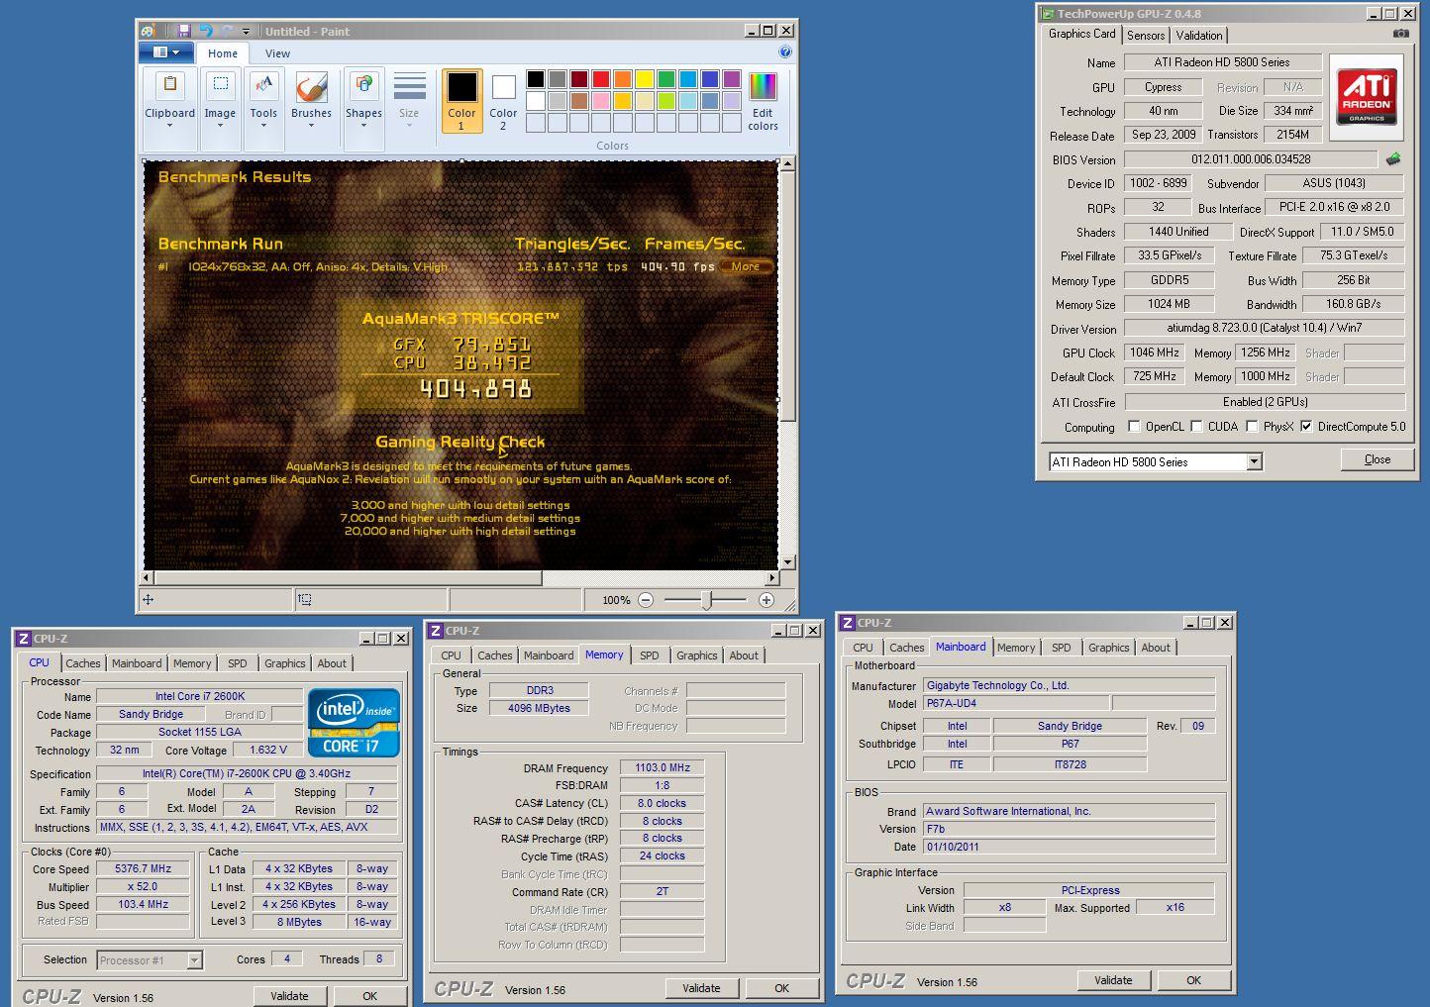Click Paint's horizontal scrollbar right arrow
This screenshot has height=1007, width=1430.
(x=773, y=577)
